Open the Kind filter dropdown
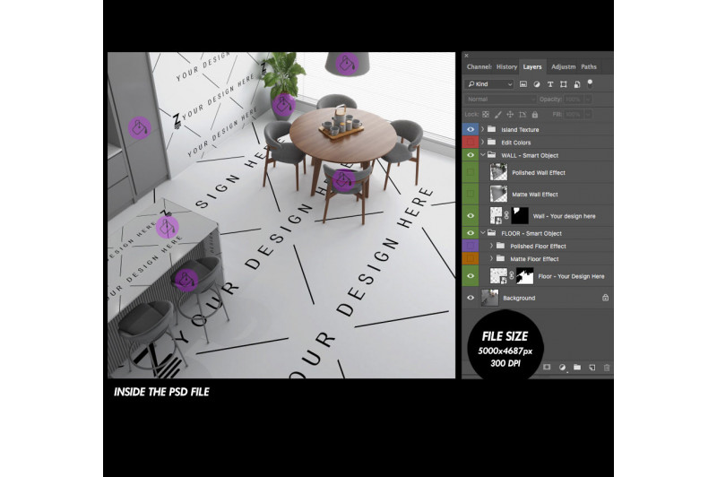Image resolution: width=717 pixels, height=477 pixels. [x=490, y=83]
